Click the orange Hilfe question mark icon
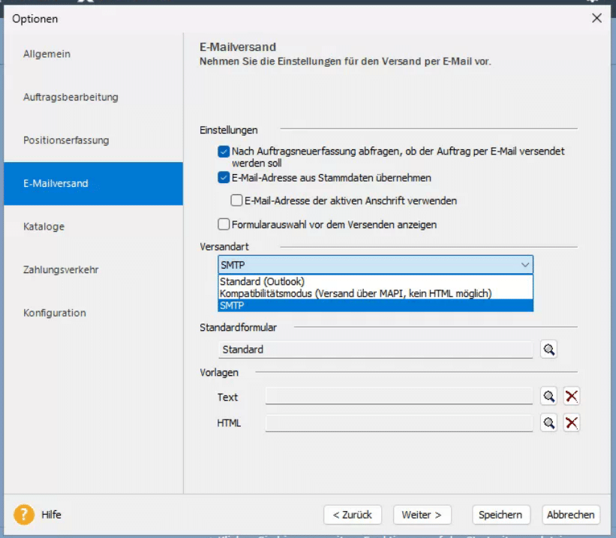The height and width of the screenshot is (538, 616). (x=24, y=515)
